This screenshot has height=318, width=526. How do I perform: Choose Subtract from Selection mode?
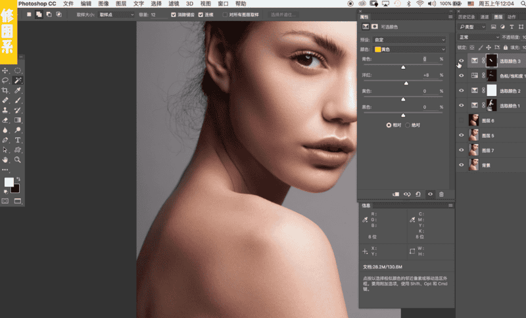49,14
